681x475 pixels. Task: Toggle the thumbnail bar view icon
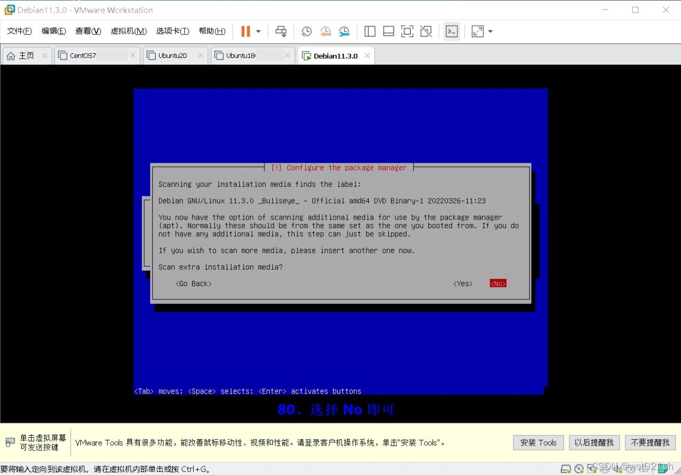click(x=388, y=31)
